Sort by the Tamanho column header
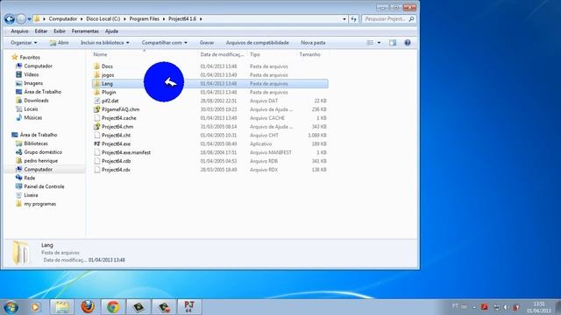Viewport: 561px width, 315px height. (x=309, y=54)
